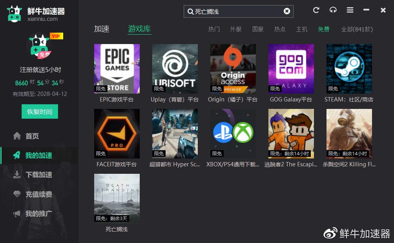394x243 pixels.
Task: Click the GOG Galaxy平台 label
Action: pos(291,99)
